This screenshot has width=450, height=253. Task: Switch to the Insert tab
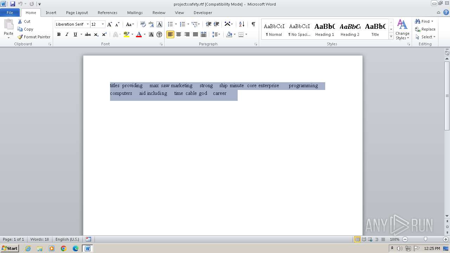point(51,13)
